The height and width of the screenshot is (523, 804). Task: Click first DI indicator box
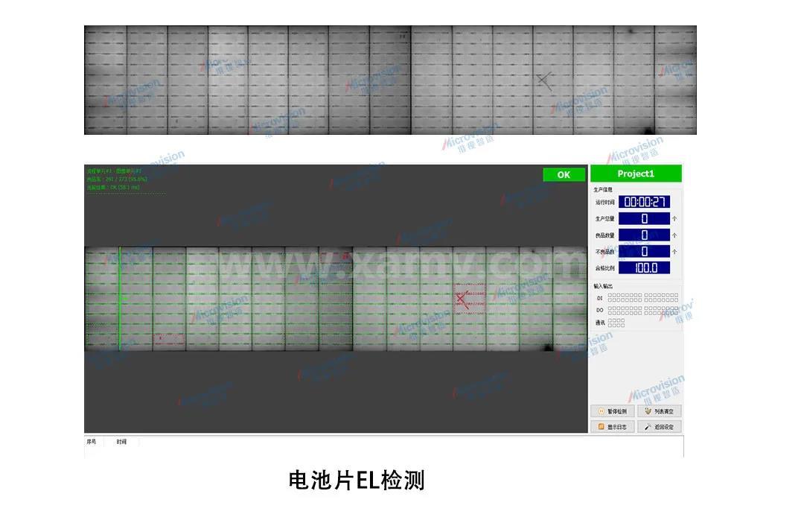(x=610, y=296)
